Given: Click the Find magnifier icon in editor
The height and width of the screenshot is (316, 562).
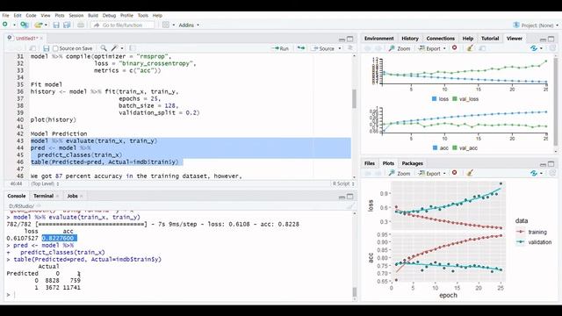Looking at the screenshot, I should click(x=104, y=48).
